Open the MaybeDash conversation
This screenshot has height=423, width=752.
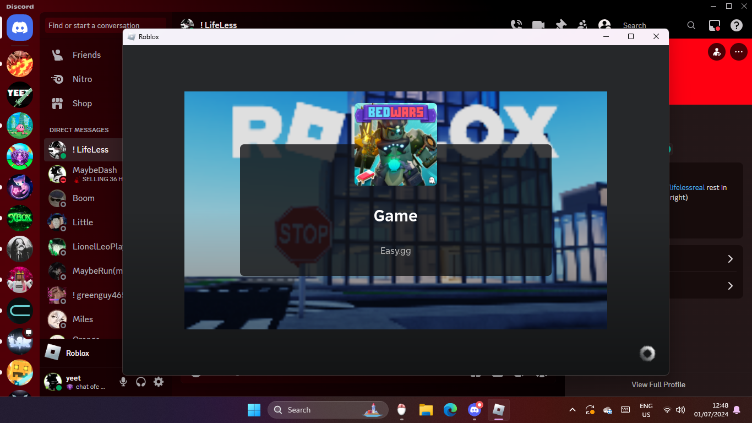(x=83, y=174)
